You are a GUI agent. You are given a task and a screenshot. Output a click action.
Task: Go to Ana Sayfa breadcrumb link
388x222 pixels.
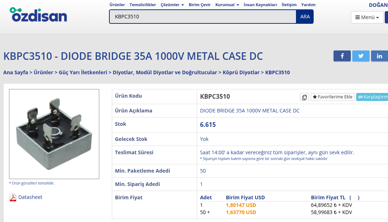[16, 72]
